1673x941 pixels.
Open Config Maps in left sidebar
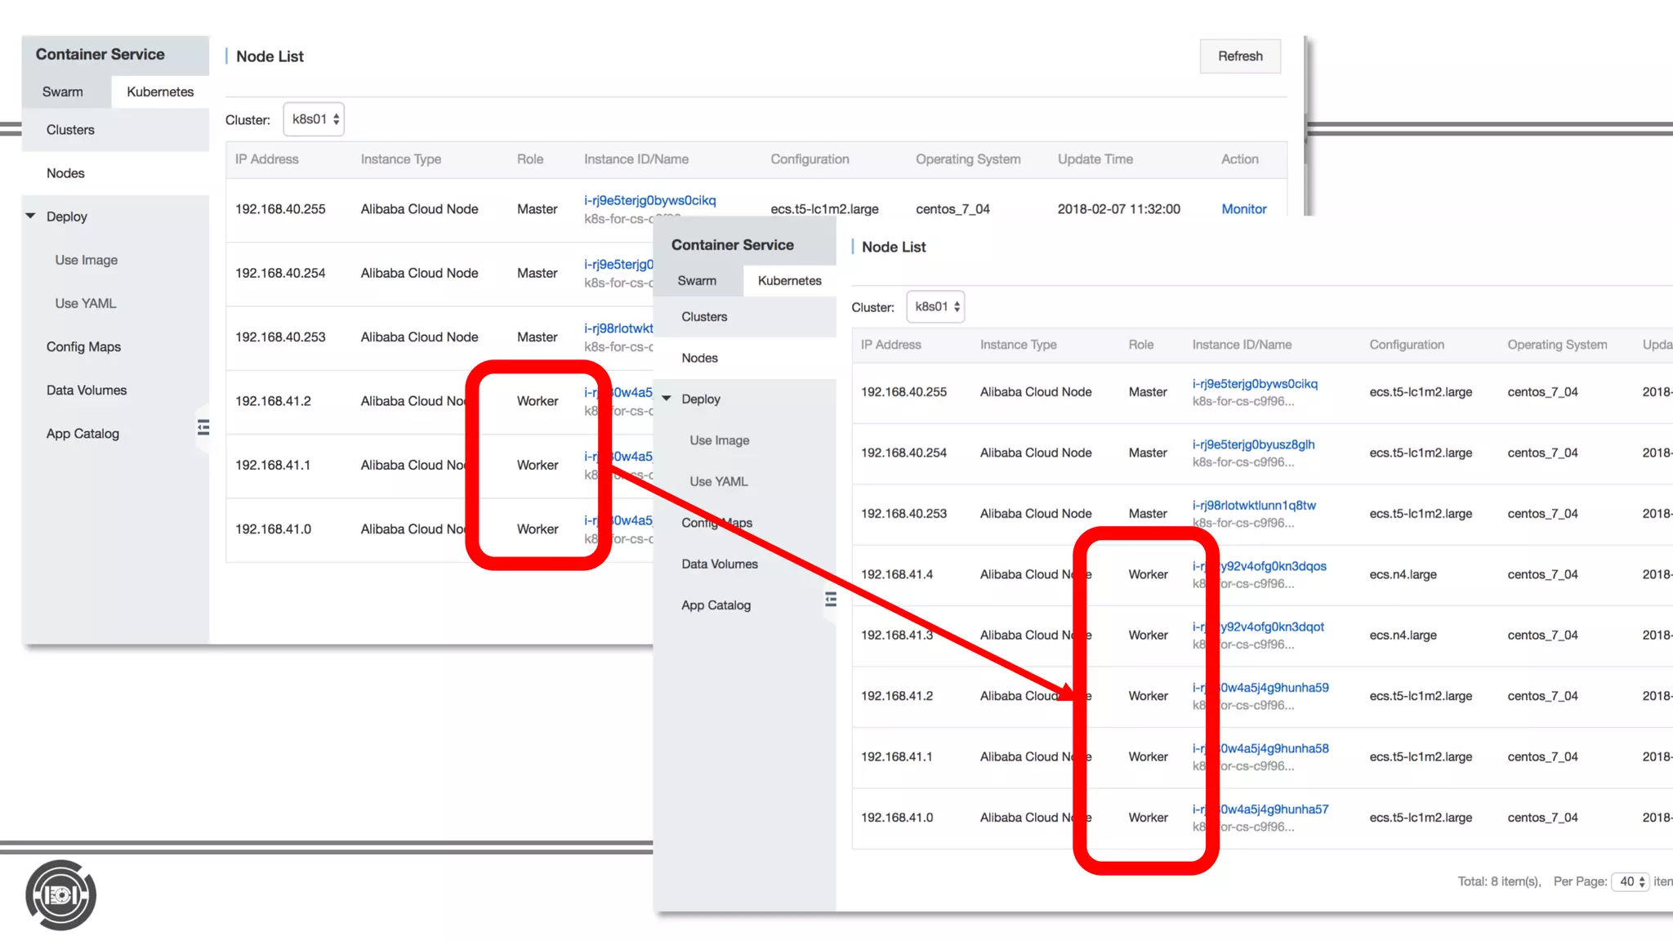click(x=83, y=346)
